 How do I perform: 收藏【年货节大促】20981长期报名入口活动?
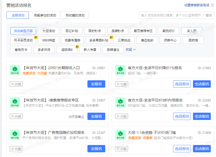pyautogui.click(x=16, y=84)
